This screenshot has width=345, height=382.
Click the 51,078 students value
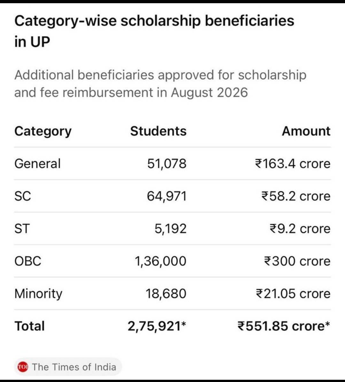click(167, 164)
